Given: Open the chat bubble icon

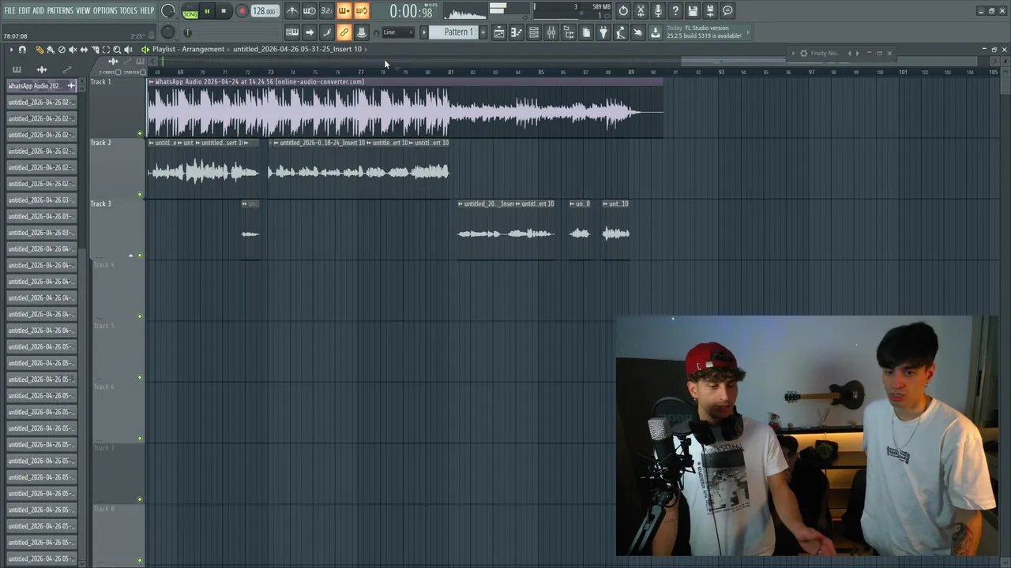Looking at the screenshot, I should click(x=727, y=11).
